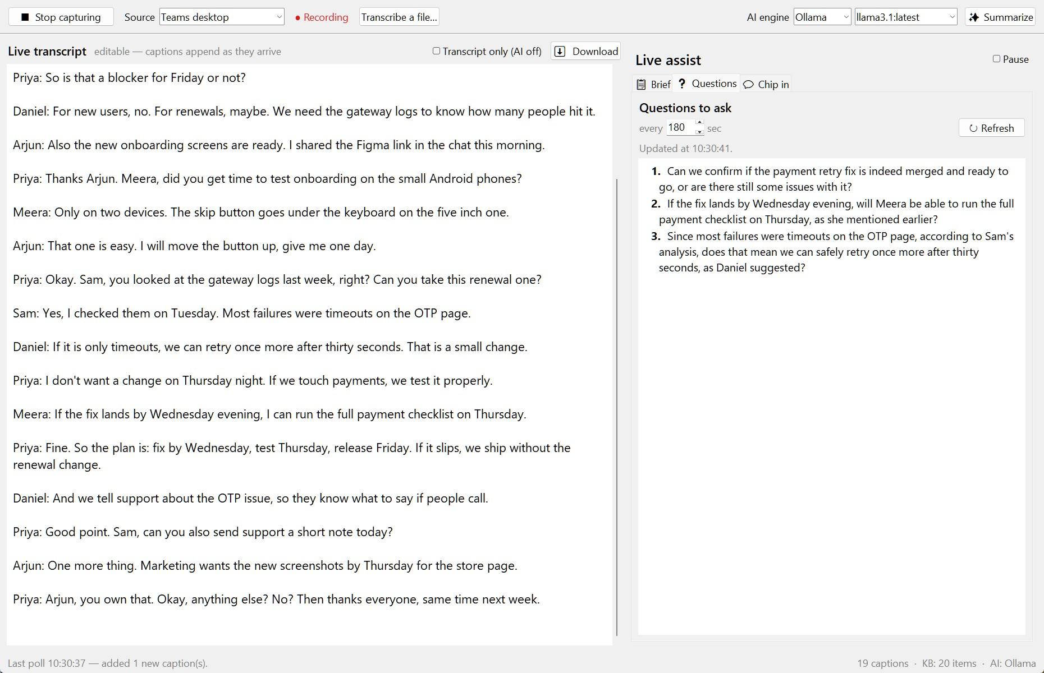This screenshot has width=1044, height=673.
Task: Click the transcript vertical scrollbar
Action: click(x=617, y=407)
